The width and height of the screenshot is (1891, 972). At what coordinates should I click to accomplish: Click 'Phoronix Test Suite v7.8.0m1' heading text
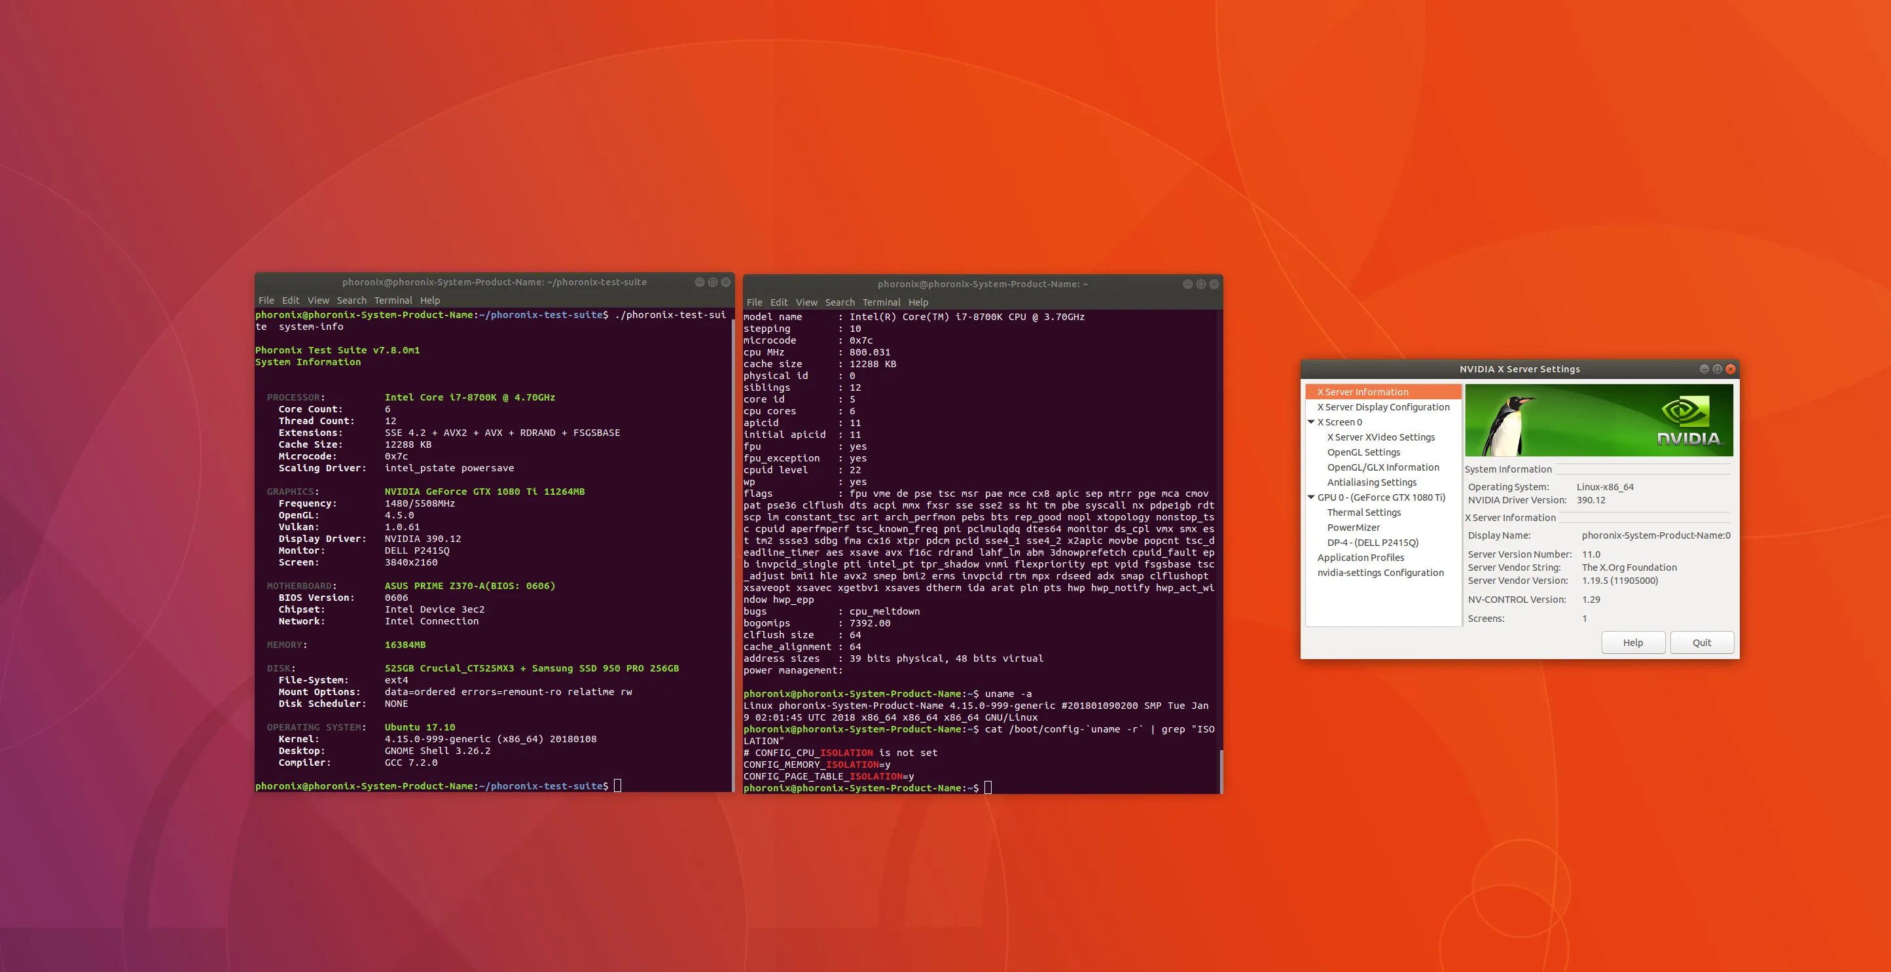click(x=338, y=350)
